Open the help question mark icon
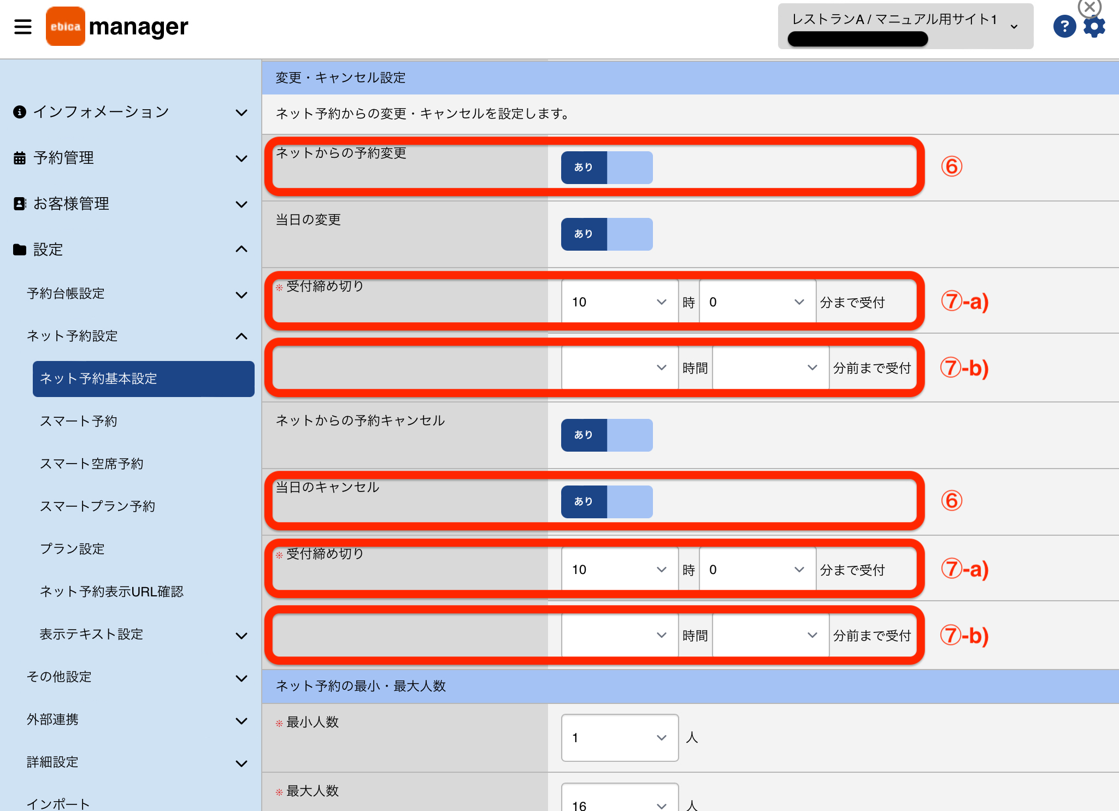The width and height of the screenshot is (1119, 811). 1064,26
